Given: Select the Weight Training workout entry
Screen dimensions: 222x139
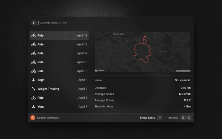Looking at the screenshot, I should pos(59,89).
